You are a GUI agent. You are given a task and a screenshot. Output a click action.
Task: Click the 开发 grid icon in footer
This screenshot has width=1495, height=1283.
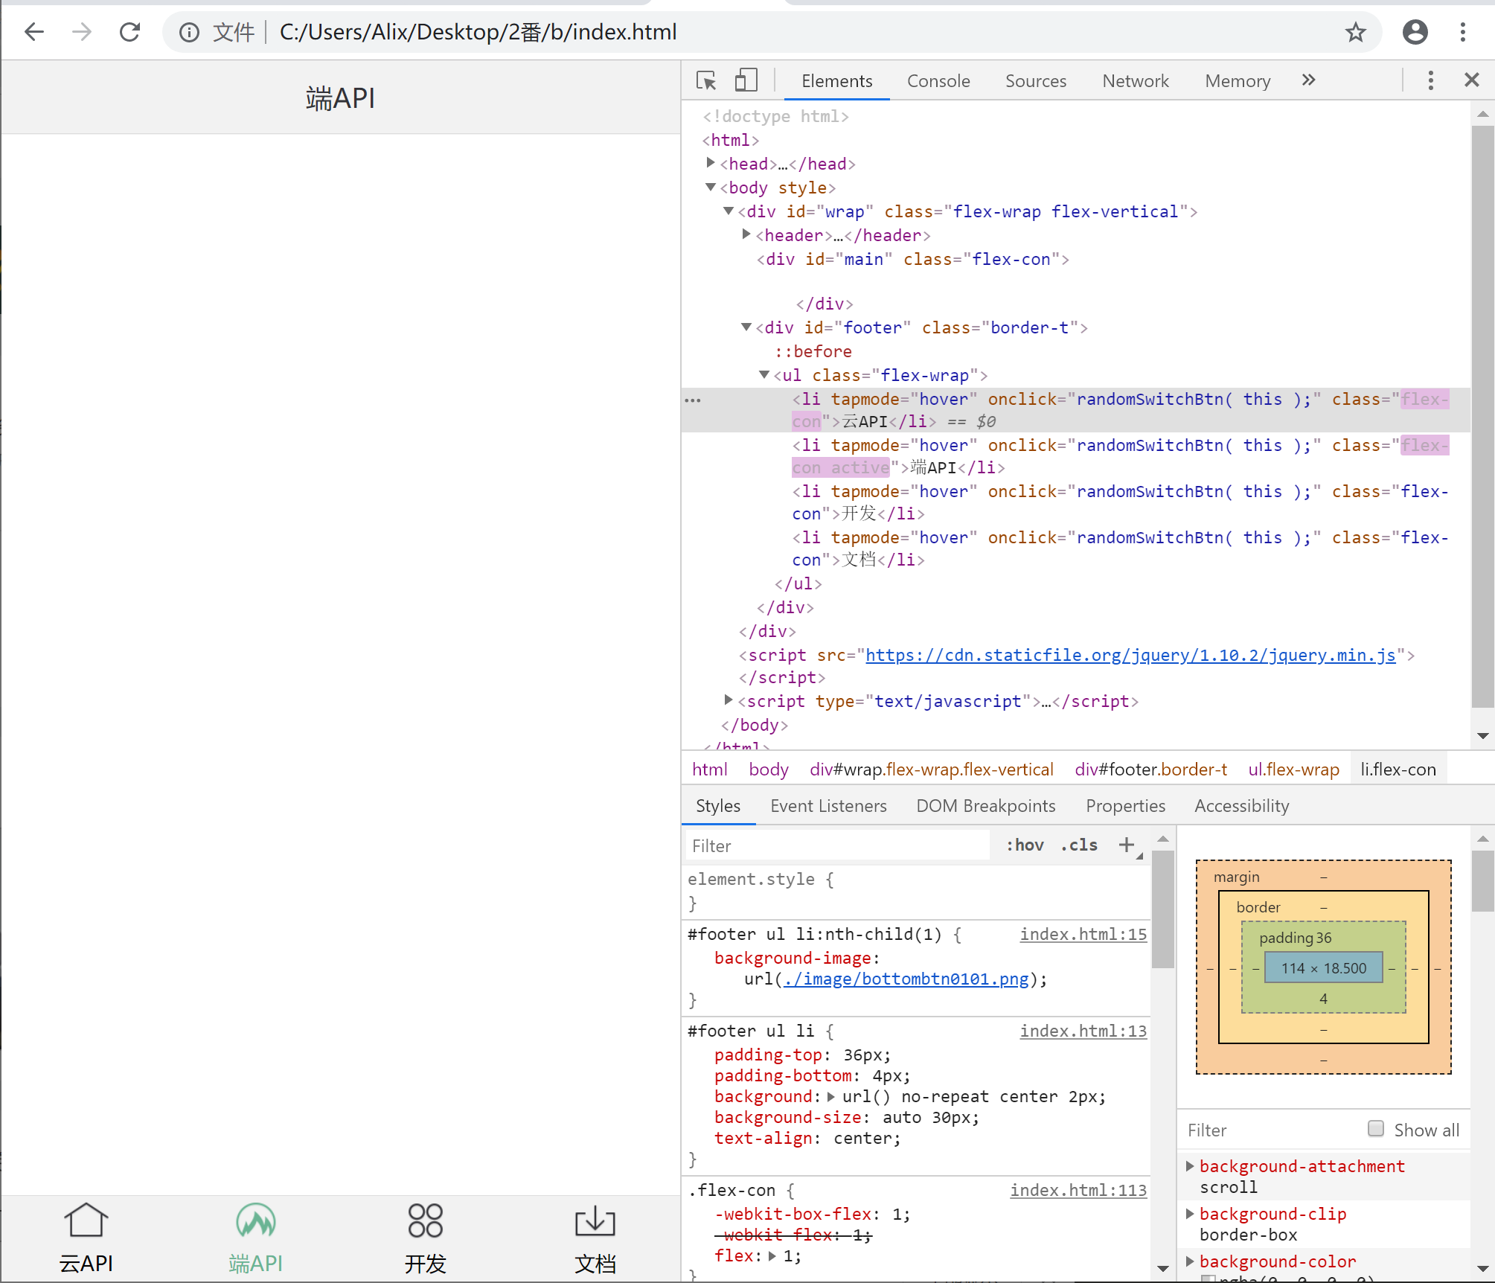pyautogui.click(x=425, y=1221)
